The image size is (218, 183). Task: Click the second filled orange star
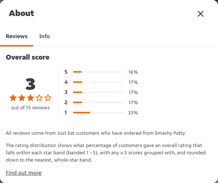pos(22,98)
